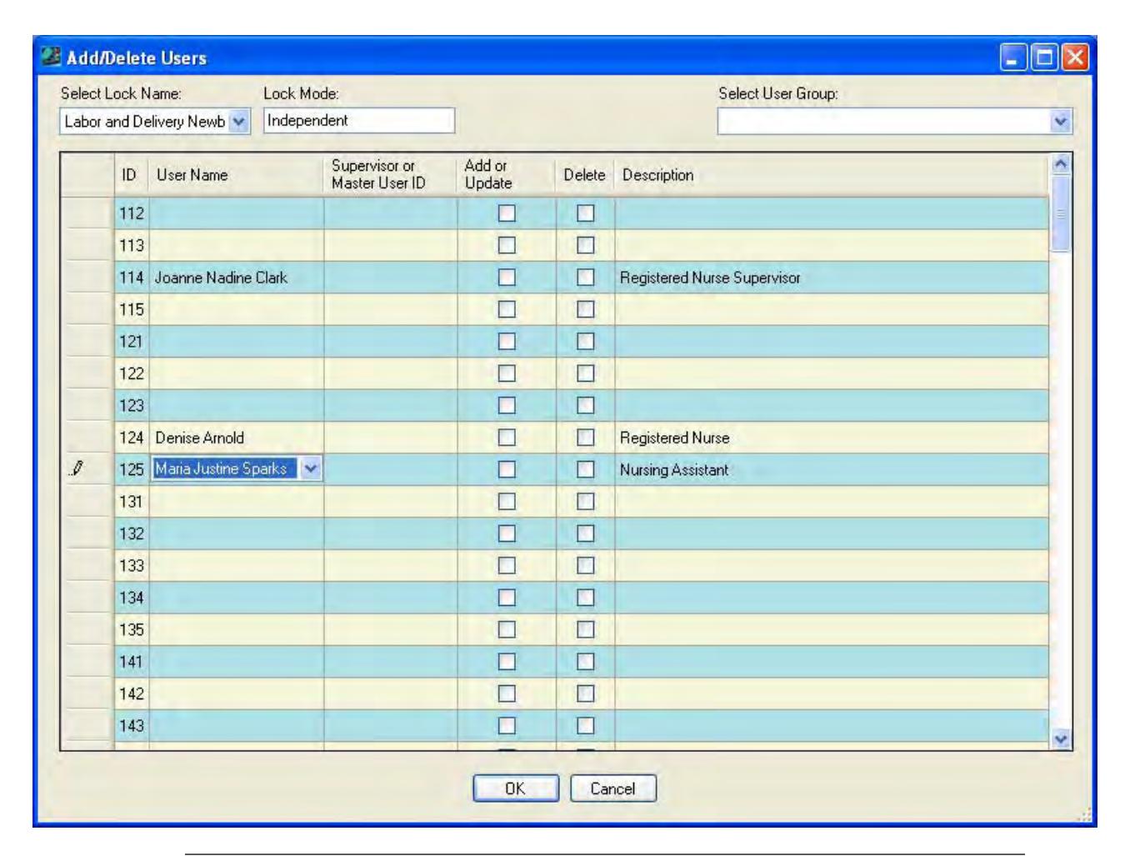1130x856 pixels.
Task: Select the ID 141 cell
Action: (132, 662)
